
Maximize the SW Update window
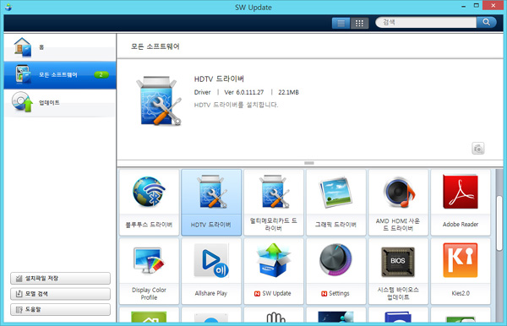(476, 6)
